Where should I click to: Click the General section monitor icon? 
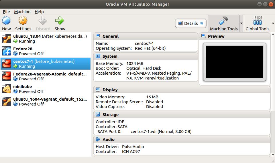pyautogui.click(x=98, y=36)
